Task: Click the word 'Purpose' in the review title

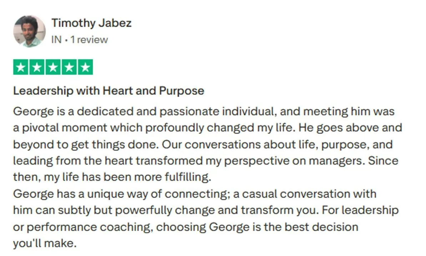Action: coord(182,91)
